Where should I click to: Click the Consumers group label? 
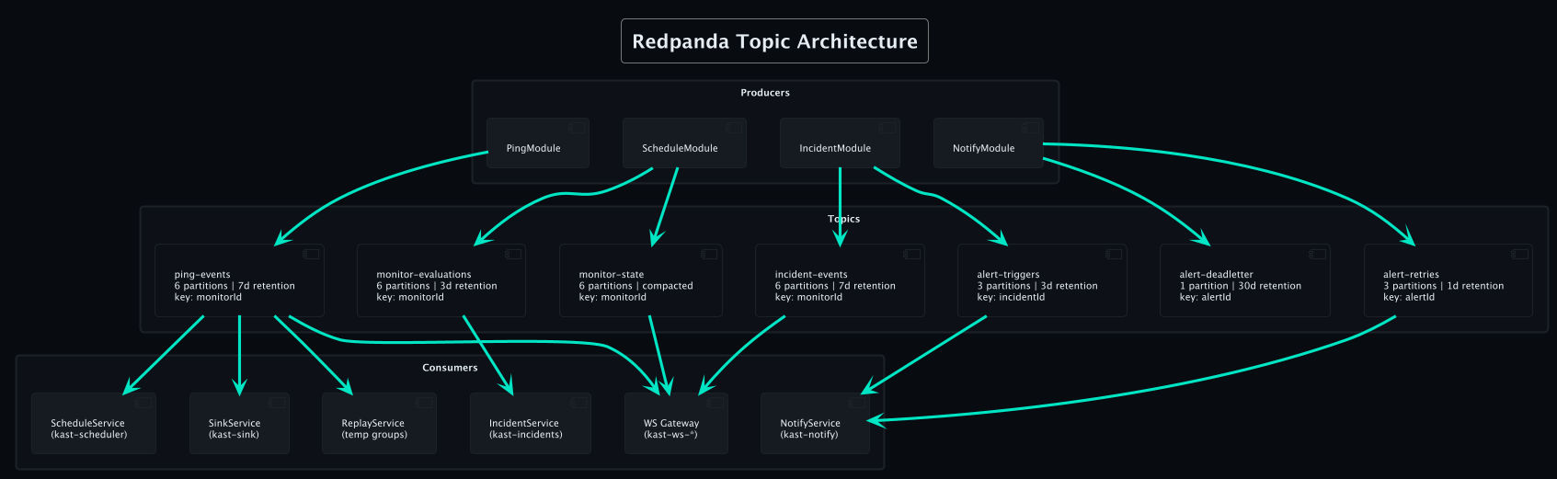pos(450,368)
